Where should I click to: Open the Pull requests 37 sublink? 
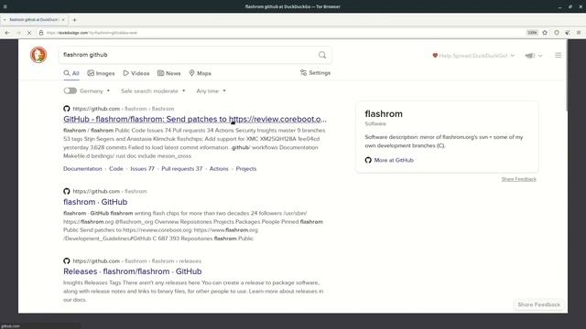(182, 168)
